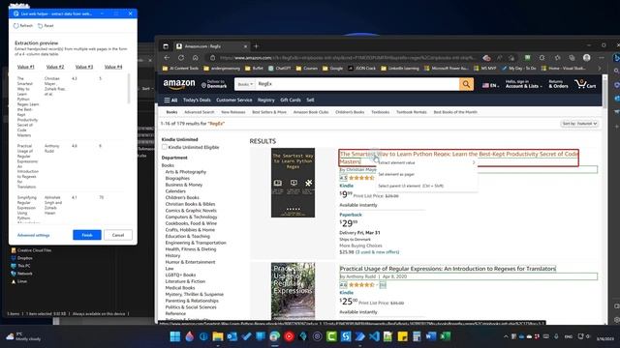The height and width of the screenshot is (348, 620).
Task: Open Computers & Technology department
Action: point(191,217)
